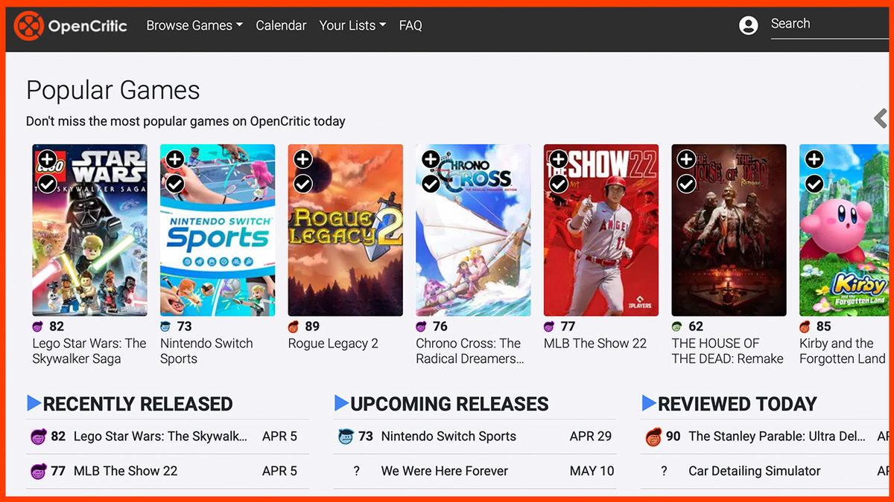Toggle checkmark on MLB The Show 22 cover
This screenshot has width=894, height=502.
558,183
